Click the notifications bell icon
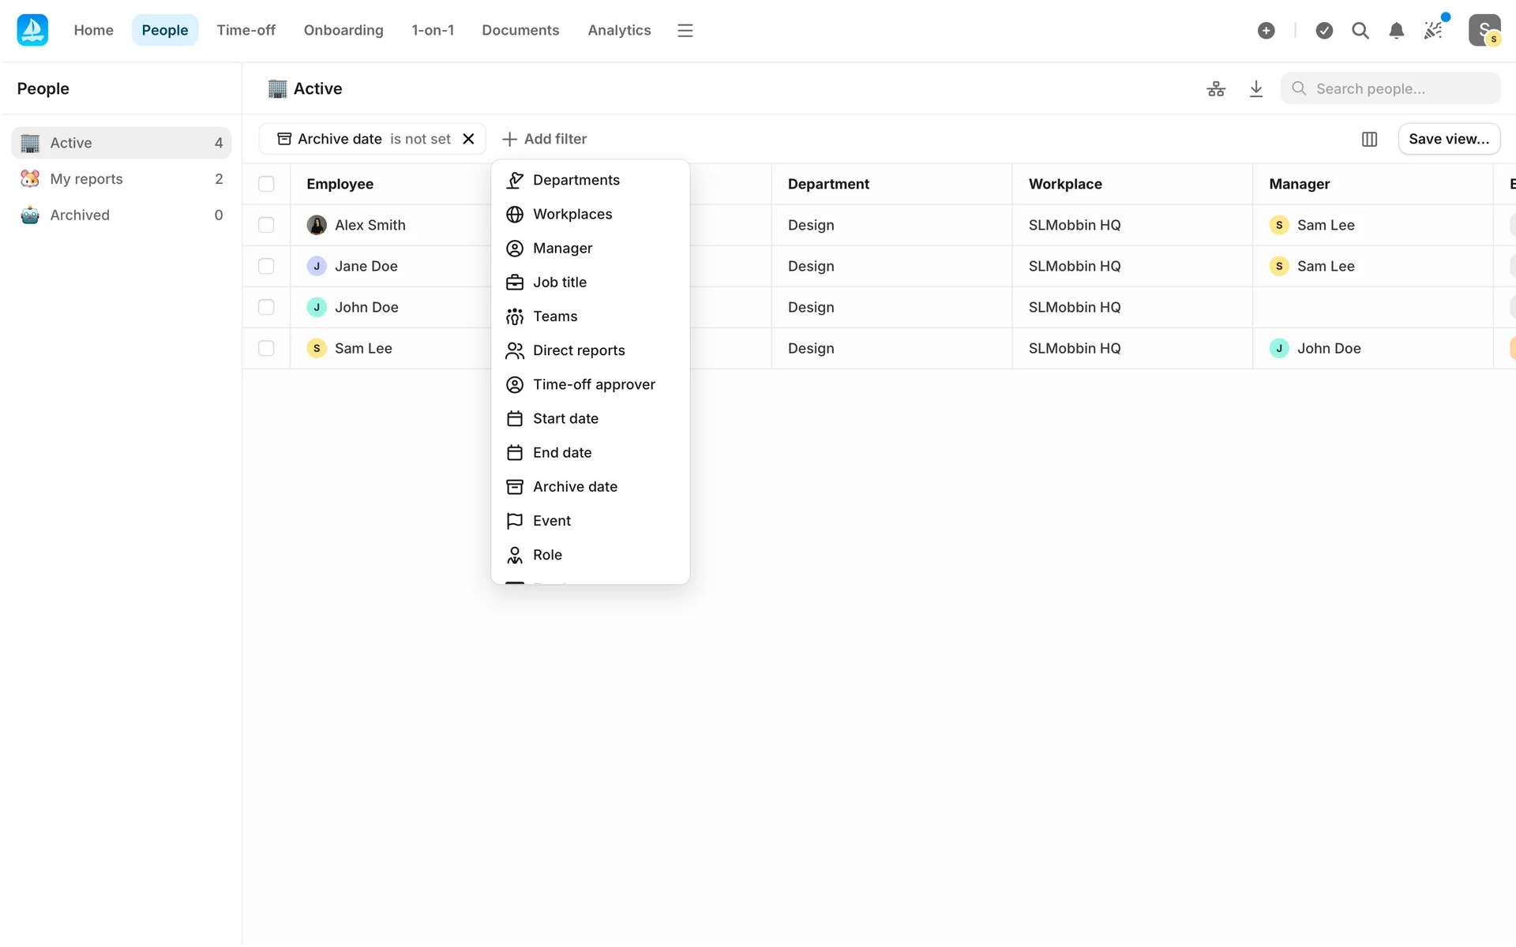 point(1396,31)
